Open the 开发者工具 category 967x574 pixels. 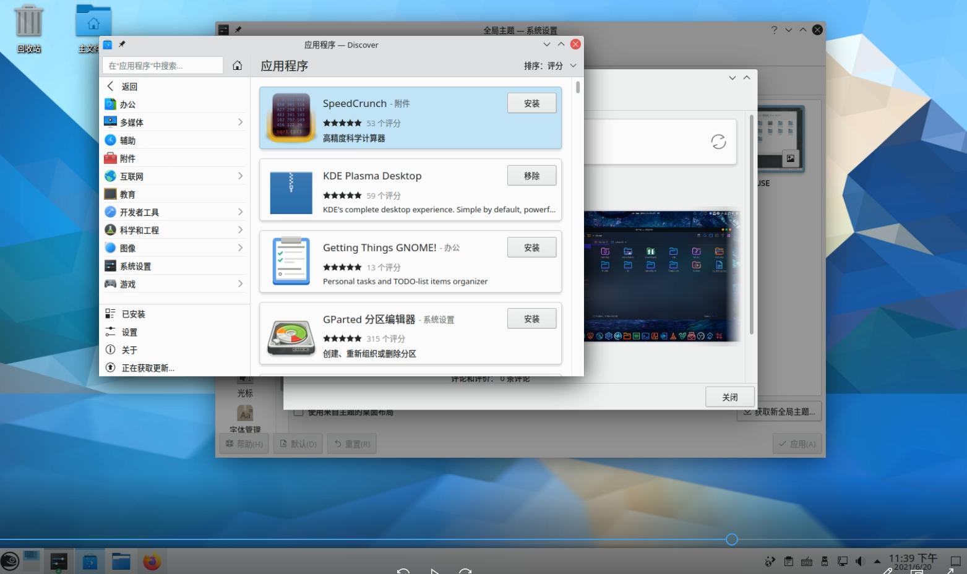(x=140, y=212)
